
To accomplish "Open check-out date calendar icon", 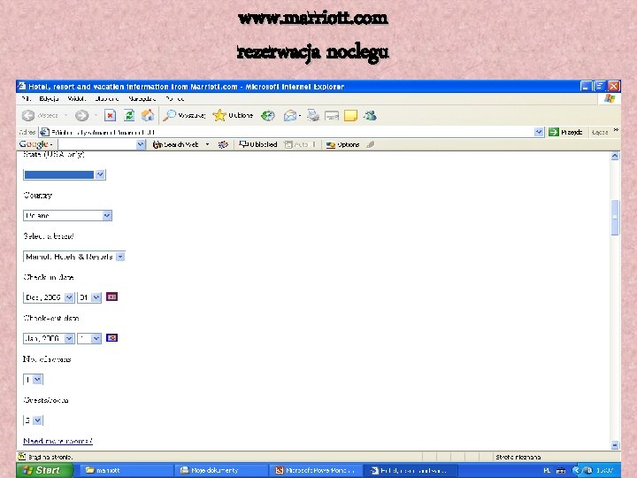I will [111, 338].
